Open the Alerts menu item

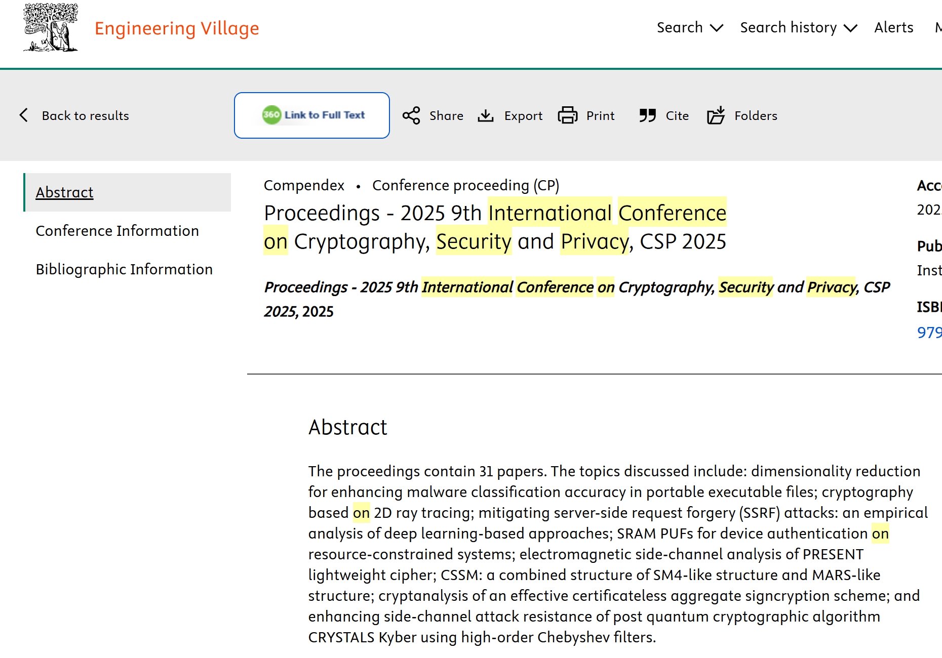click(x=893, y=27)
